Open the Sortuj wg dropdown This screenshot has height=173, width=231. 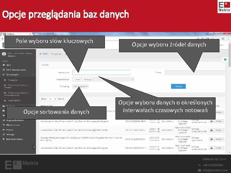pos(81,86)
